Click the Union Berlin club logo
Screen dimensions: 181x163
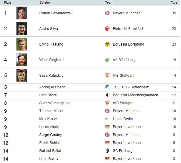click(x=107, y=119)
